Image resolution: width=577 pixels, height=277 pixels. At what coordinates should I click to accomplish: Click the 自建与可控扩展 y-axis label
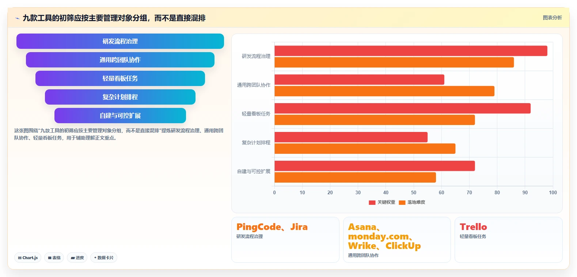254,171
